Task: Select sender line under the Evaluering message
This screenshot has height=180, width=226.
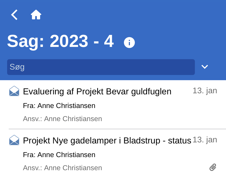Action: coord(59,106)
